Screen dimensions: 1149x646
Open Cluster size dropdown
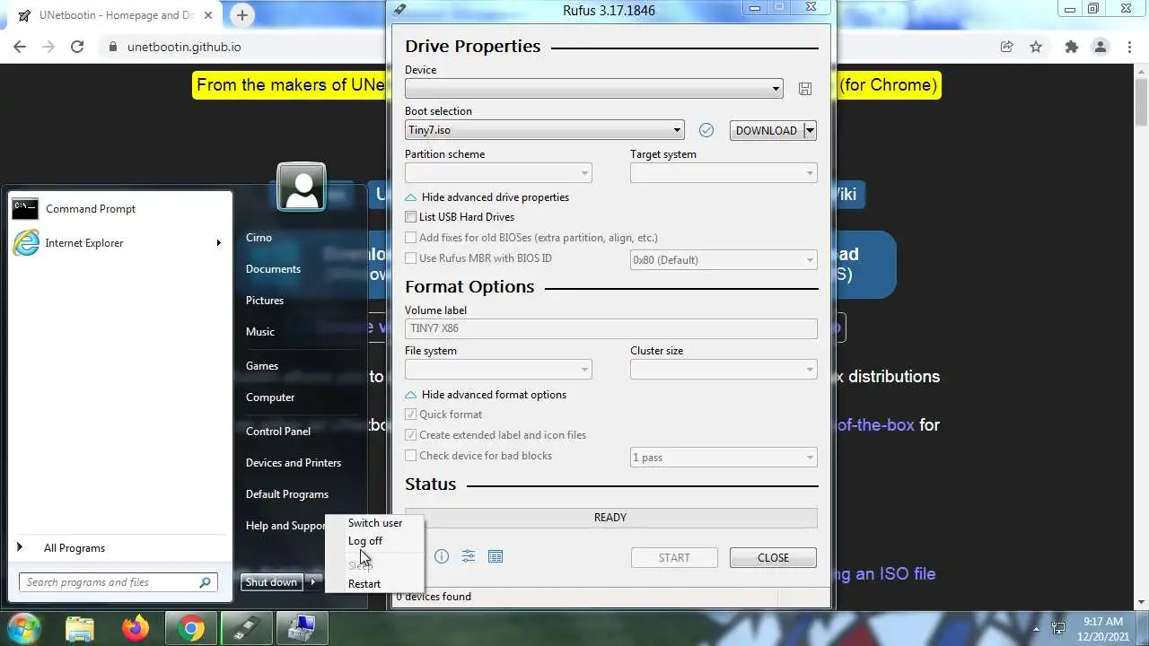coord(724,370)
